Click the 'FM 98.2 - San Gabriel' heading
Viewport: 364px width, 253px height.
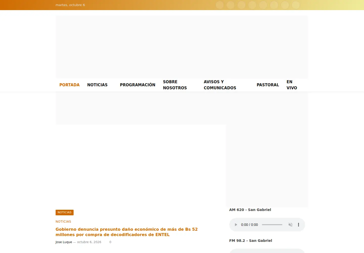(251, 241)
